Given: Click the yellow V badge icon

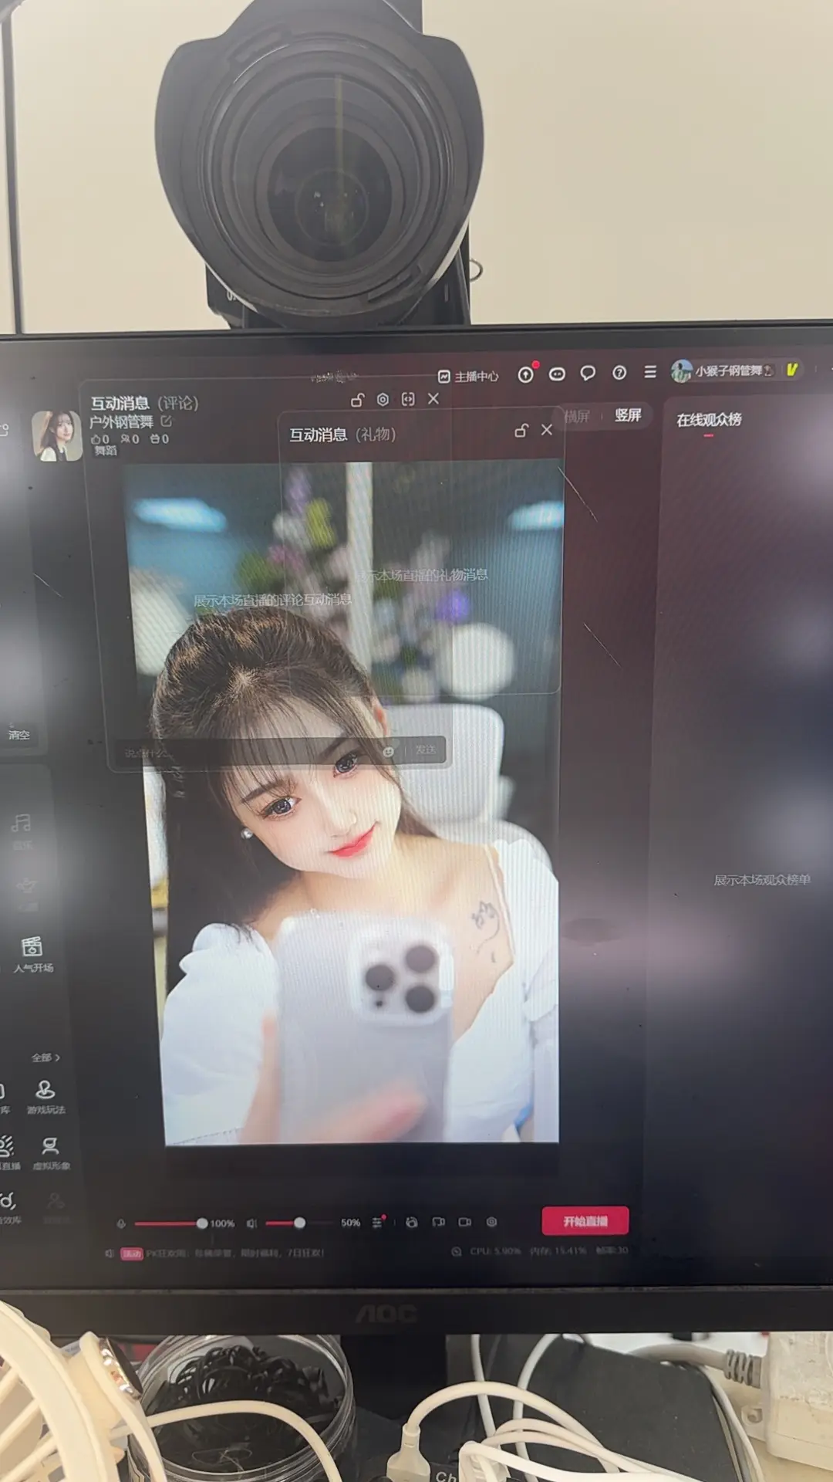Looking at the screenshot, I should 791,370.
